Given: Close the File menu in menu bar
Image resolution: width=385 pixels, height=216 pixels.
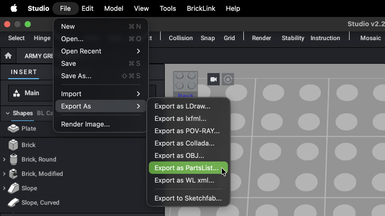Looking at the screenshot, I should (x=65, y=8).
